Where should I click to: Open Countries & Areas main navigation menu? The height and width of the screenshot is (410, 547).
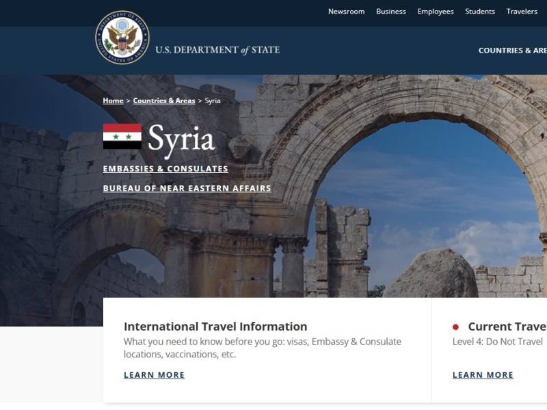click(x=513, y=51)
